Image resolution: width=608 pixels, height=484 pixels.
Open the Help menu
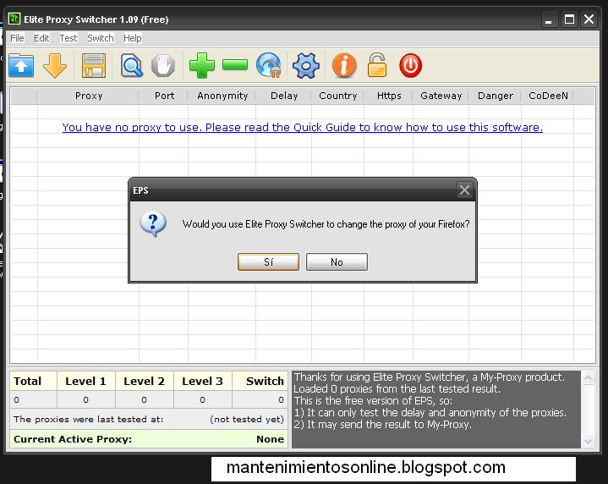click(x=133, y=38)
